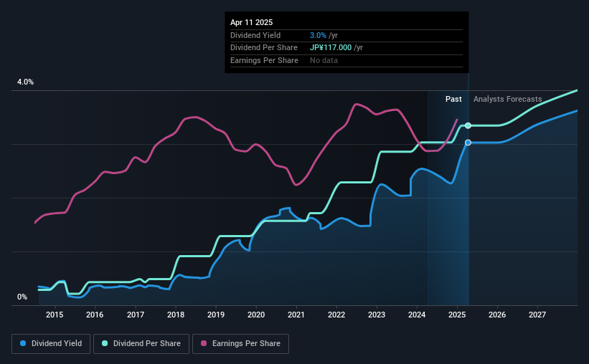
Task: Click the blue Dividend Yield legend dot
Action: point(23,343)
